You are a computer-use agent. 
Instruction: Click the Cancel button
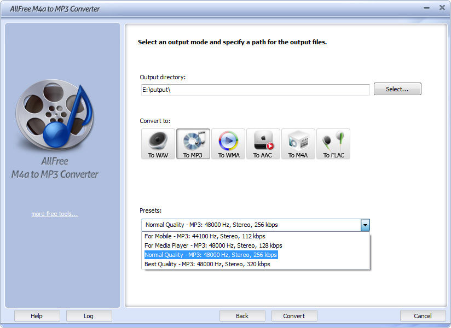point(423,315)
